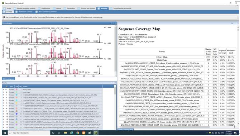Click the blue color tag in row 10

pyautogui.click(x=16, y=114)
